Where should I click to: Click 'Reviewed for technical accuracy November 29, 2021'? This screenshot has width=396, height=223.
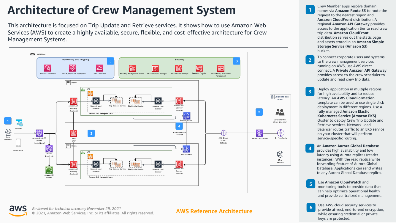tap(77, 209)
